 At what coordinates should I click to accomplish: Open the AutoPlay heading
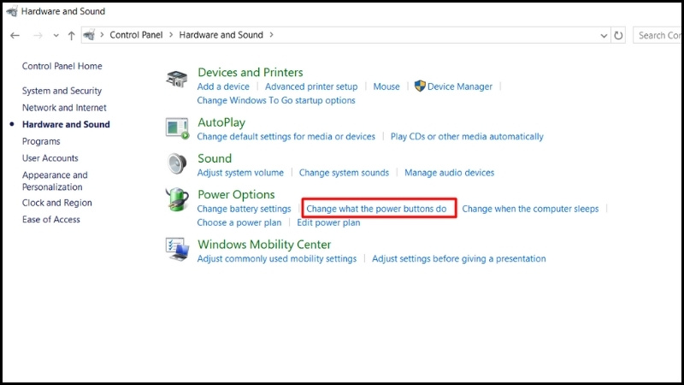coord(221,122)
